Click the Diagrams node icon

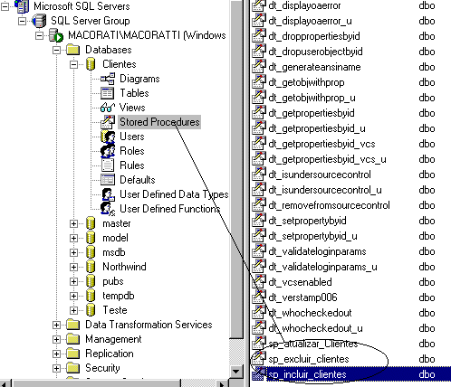pos(108,79)
